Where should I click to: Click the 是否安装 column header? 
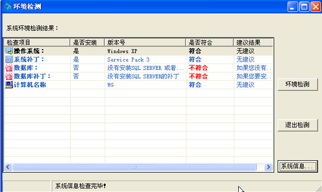[x=87, y=42]
